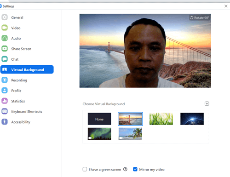Choose the Earth from space background thumbnail
Screen dimensions: 230x177
(x=192, y=119)
